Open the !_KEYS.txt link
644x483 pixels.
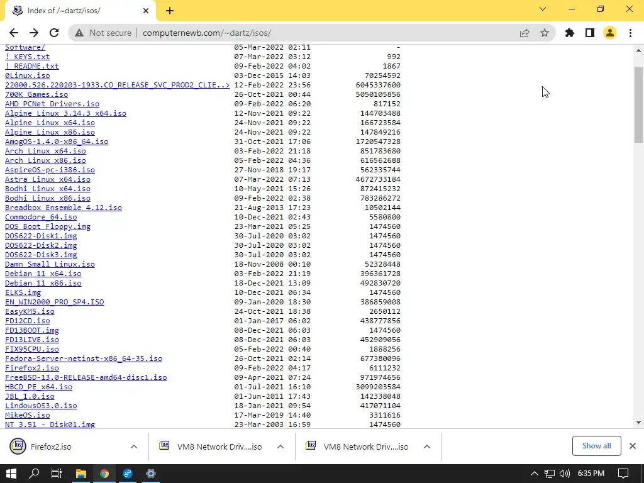click(27, 57)
